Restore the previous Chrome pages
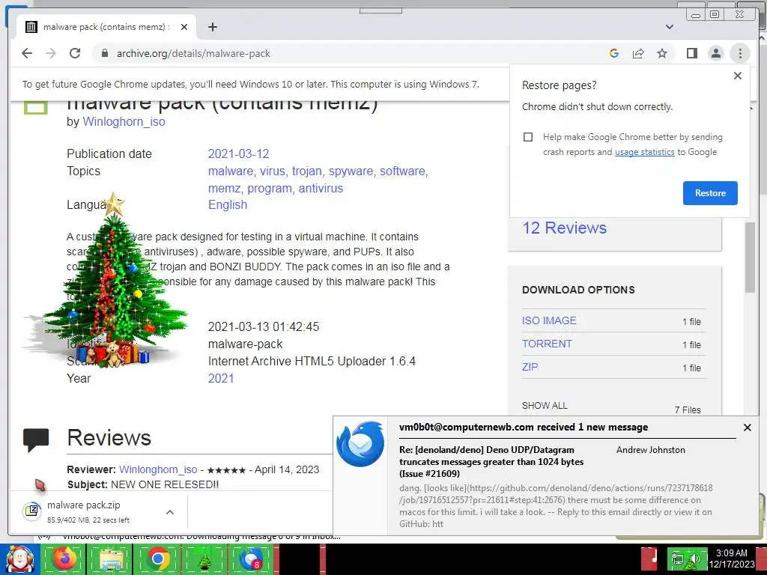 (710, 192)
